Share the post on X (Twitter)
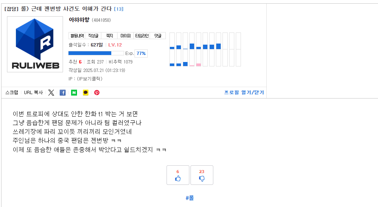Screen dimensions: 378x207 point(51,93)
